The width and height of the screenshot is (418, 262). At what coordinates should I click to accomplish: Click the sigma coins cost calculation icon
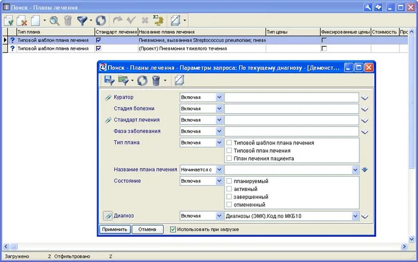tap(159, 20)
